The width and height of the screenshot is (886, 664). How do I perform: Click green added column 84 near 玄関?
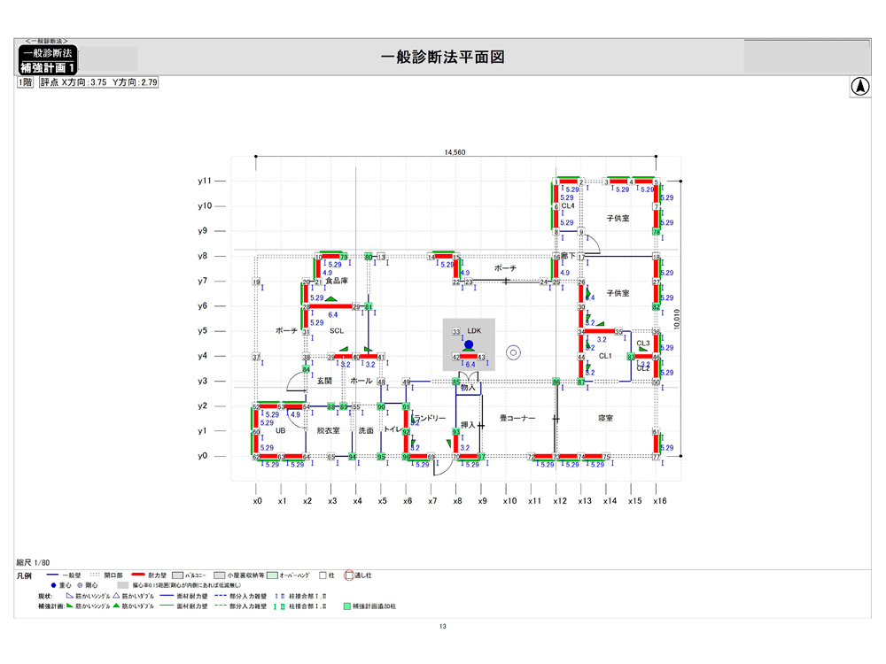[307, 370]
